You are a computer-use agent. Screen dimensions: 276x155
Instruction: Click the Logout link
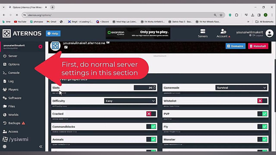pos(258,35)
